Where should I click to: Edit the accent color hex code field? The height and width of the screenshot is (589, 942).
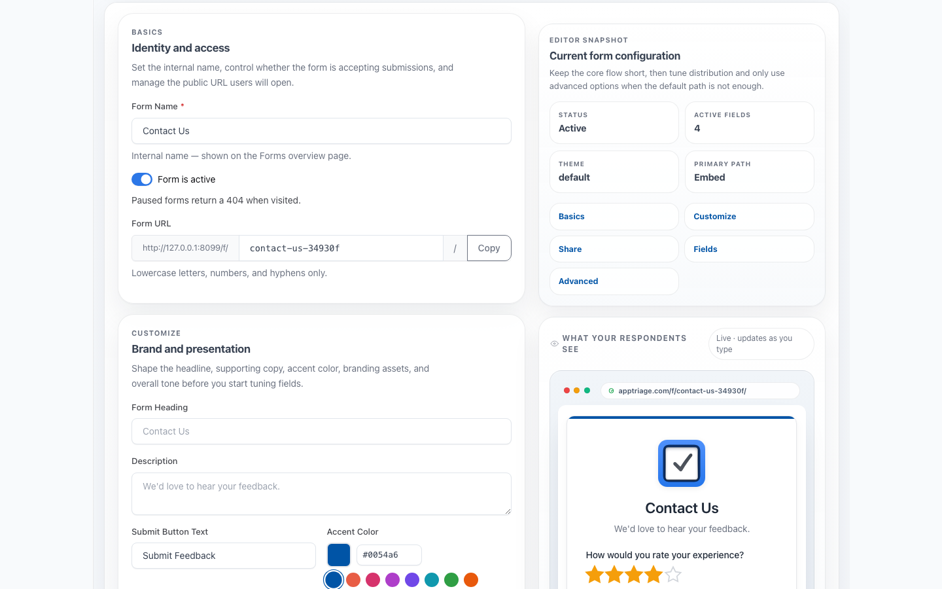pos(389,555)
